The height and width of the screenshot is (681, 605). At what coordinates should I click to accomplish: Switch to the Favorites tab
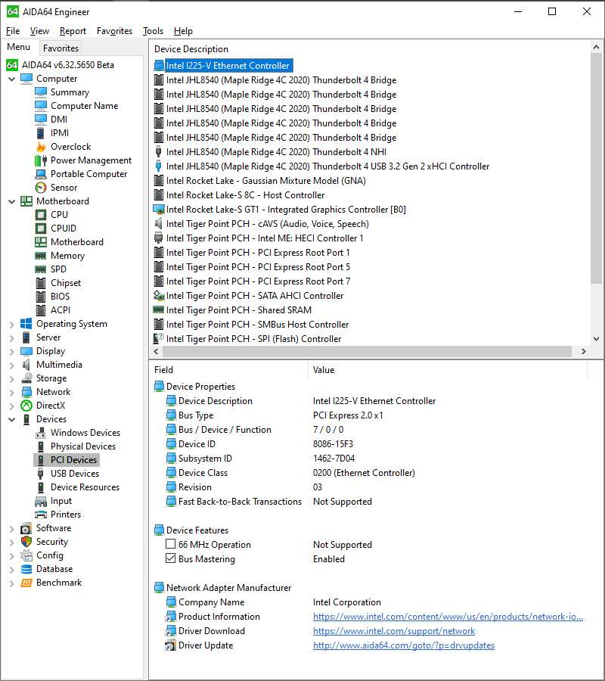[x=60, y=48]
